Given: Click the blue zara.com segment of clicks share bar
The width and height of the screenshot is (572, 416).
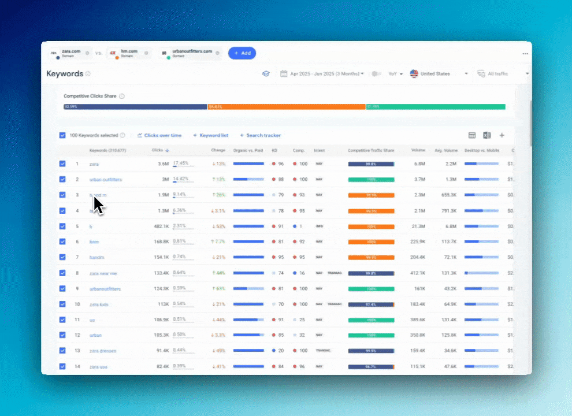Looking at the screenshot, I should point(135,107).
